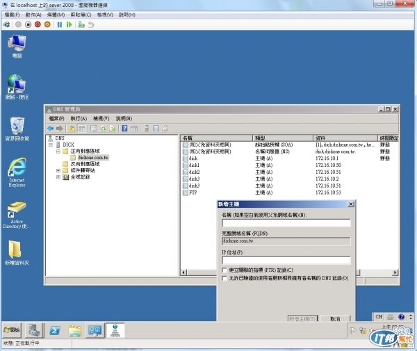Select the Internet Explorer desktop icon
417x351 pixels.
(17, 172)
